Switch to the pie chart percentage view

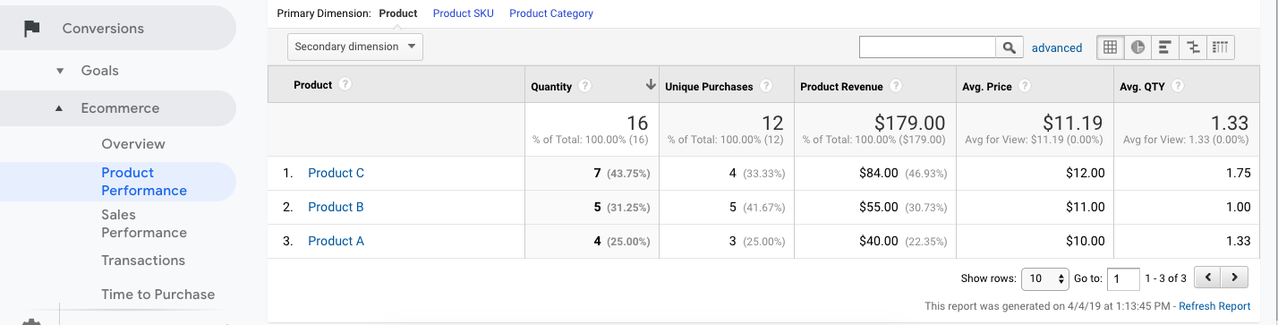(x=1137, y=47)
